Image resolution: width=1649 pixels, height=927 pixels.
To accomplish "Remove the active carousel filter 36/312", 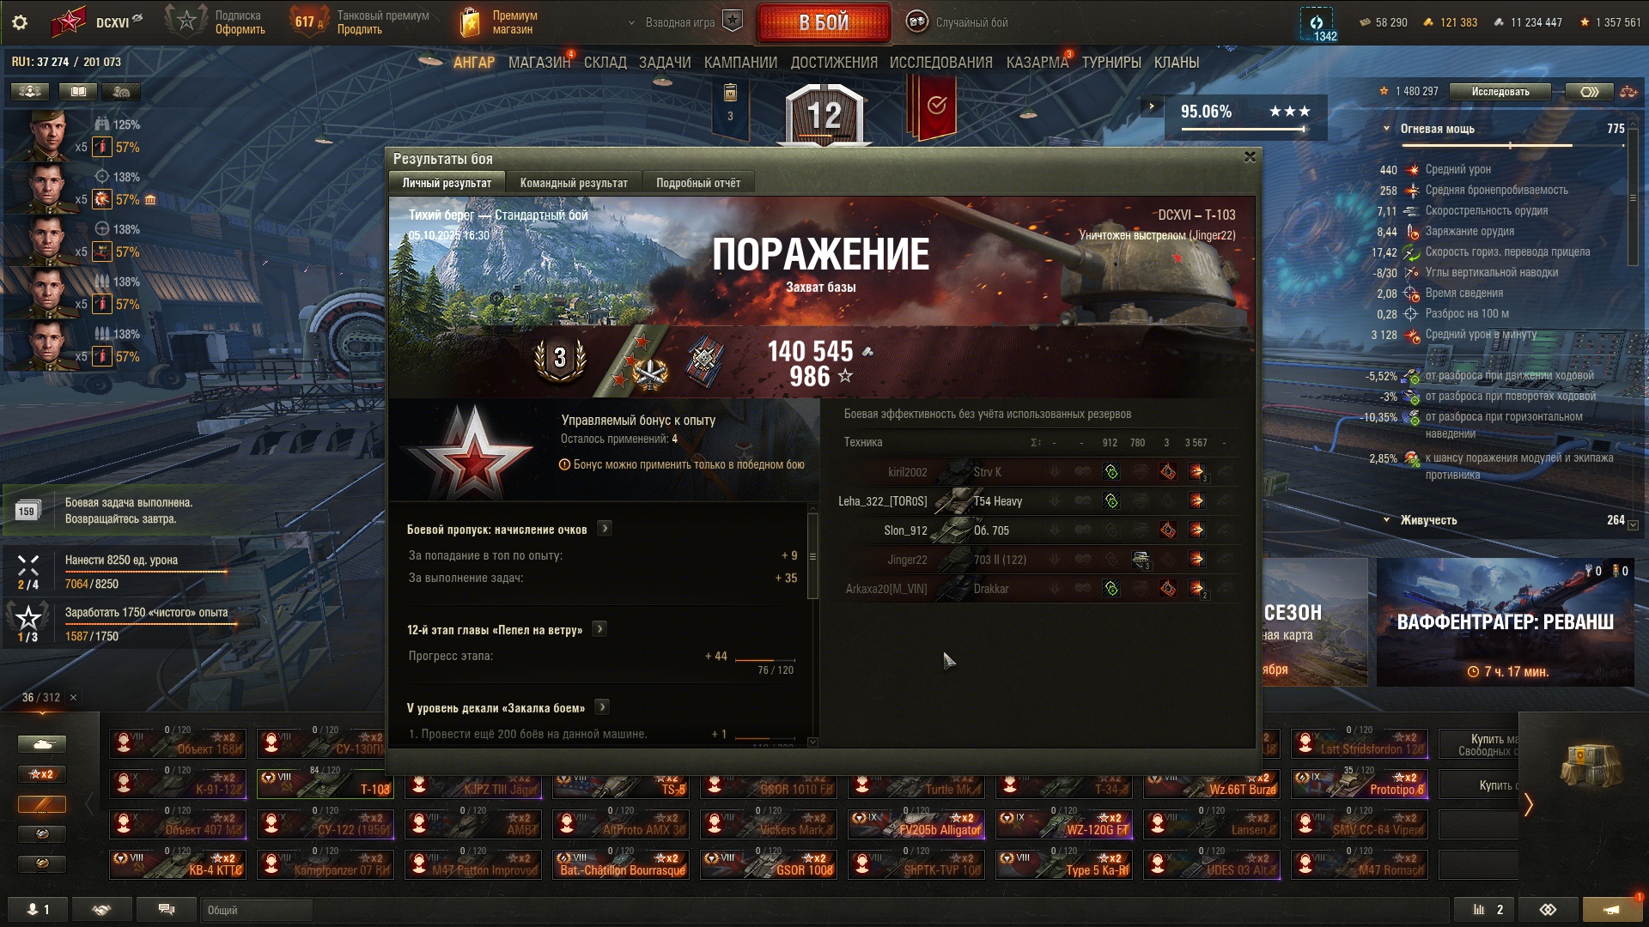I will [x=73, y=698].
